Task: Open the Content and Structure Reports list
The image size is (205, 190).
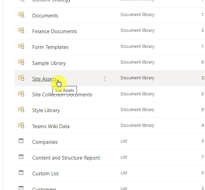Action: coord(66,158)
